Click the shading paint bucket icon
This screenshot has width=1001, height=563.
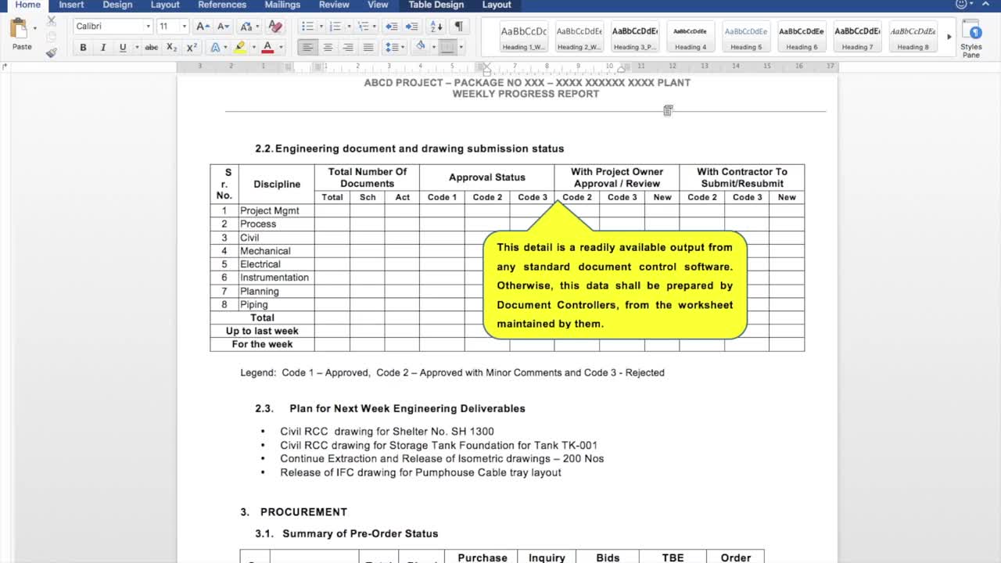coord(420,47)
